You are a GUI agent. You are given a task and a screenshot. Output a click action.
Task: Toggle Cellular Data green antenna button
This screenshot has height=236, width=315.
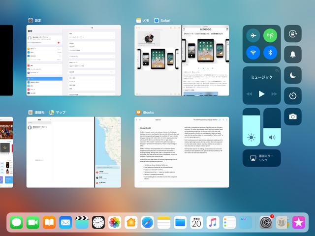click(270, 35)
